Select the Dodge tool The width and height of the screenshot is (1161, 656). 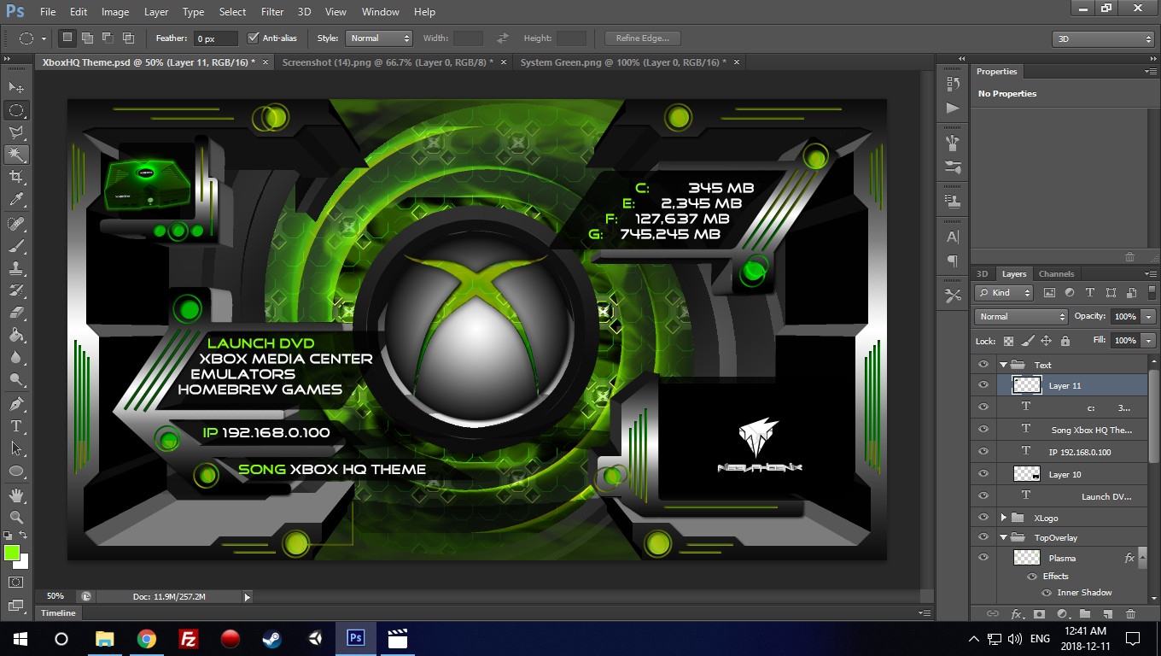(x=16, y=379)
